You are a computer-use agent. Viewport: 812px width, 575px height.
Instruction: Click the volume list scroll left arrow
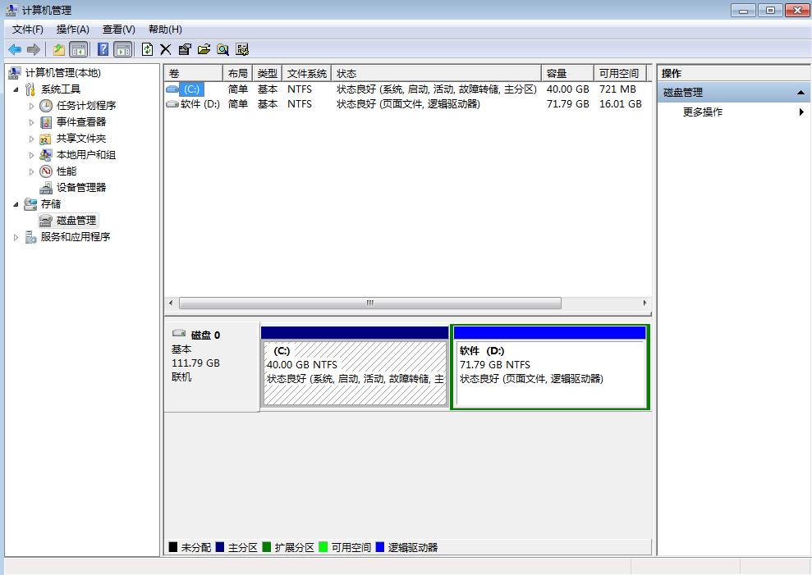(172, 303)
